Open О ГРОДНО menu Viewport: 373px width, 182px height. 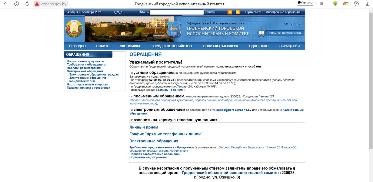(x=77, y=46)
